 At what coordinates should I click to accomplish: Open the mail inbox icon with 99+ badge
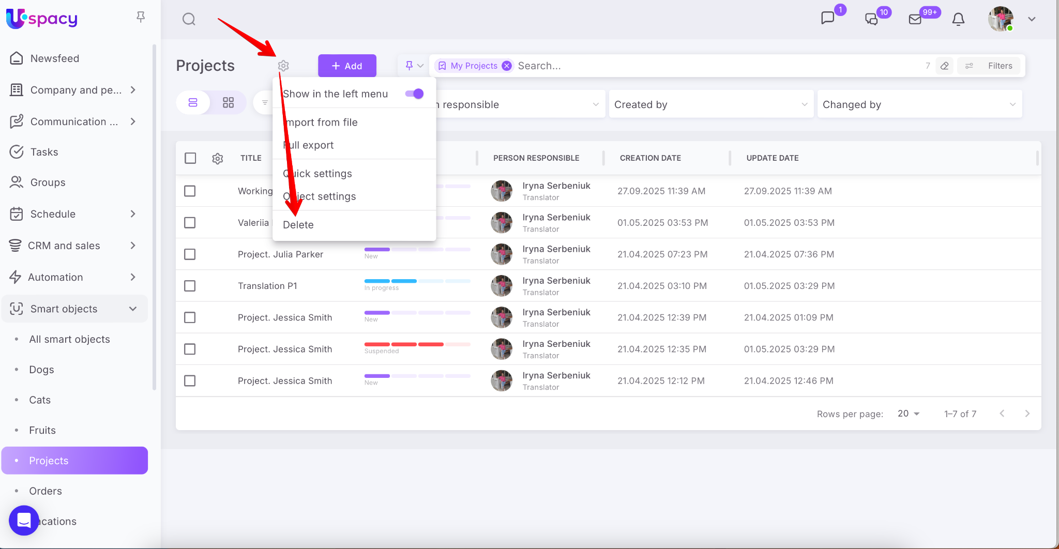click(915, 19)
